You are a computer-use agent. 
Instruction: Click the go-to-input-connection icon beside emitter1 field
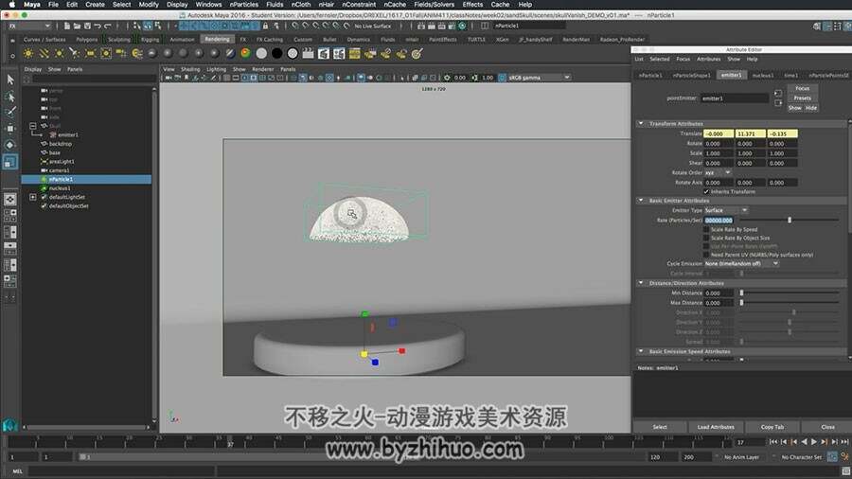(777, 93)
